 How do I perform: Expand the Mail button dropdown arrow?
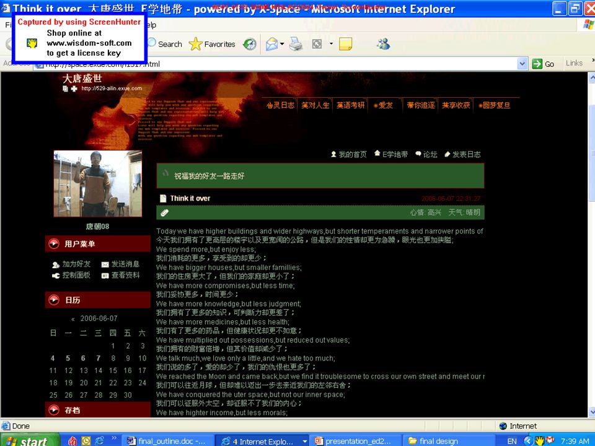tap(282, 44)
